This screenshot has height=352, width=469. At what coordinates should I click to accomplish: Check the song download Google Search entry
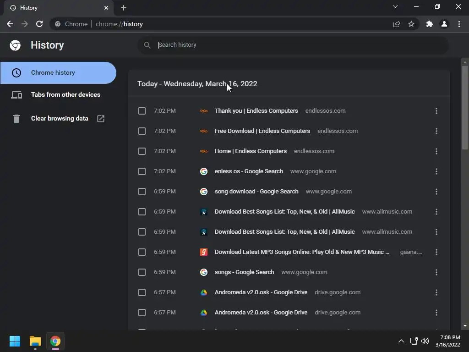coord(142,192)
